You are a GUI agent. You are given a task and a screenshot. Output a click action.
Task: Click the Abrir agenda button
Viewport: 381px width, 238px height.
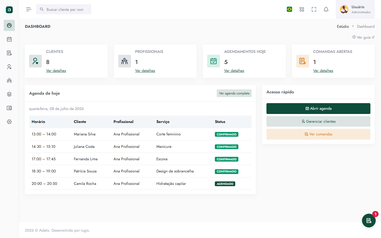(318, 108)
